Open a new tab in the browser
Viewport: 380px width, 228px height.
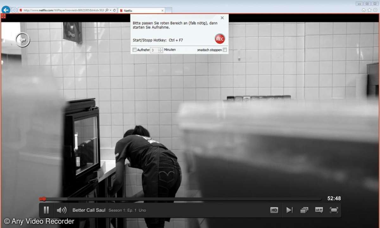[168, 10]
